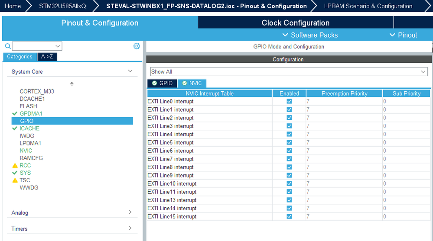Select the EXTI Line13 interrupt row label
433x241 pixels.
click(172, 200)
